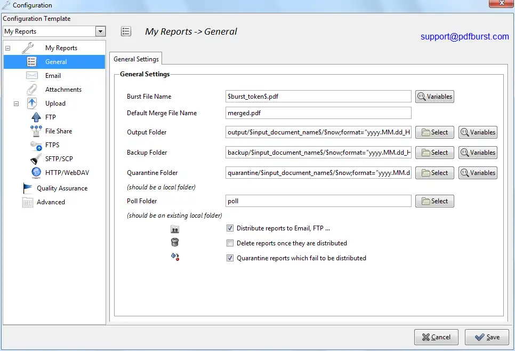Enable Delete reports once distributed checkbox

tap(230, 243)
